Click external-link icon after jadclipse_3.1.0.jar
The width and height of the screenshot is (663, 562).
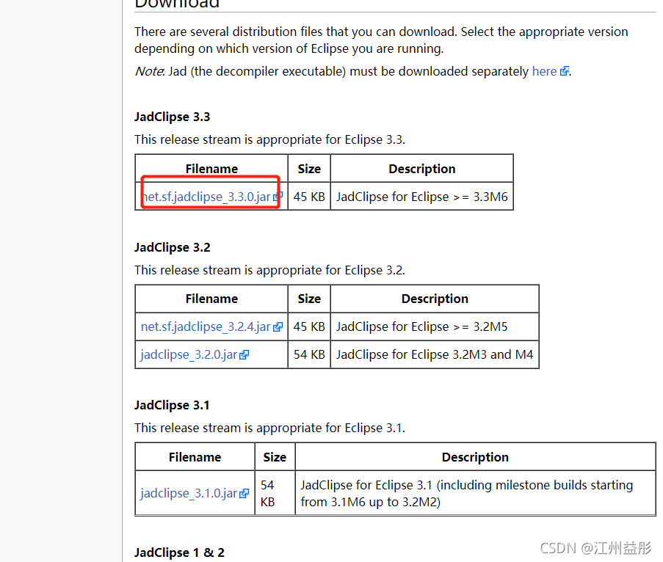point(244,494)
